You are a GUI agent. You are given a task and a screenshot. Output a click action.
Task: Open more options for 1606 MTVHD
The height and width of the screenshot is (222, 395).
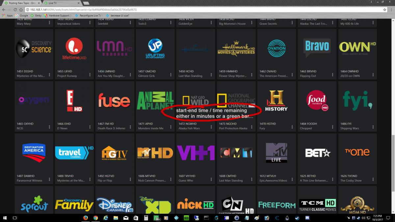click(171, 179)
